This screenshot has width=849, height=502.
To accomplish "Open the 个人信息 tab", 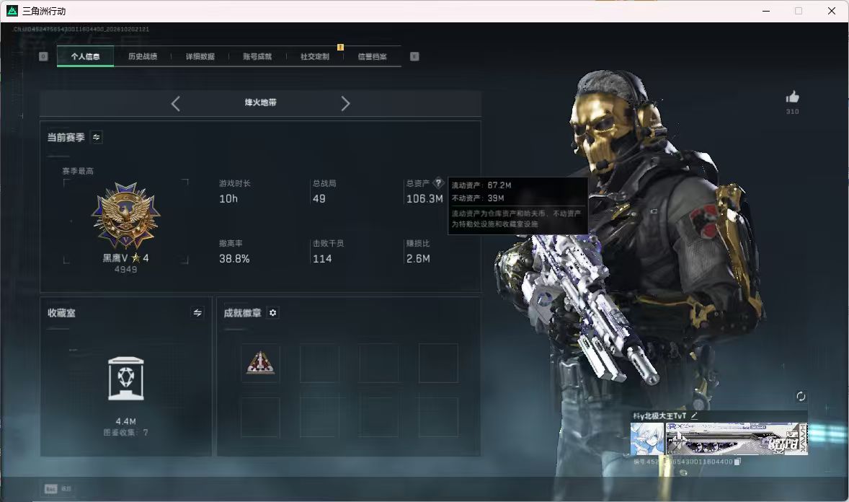I will (x=85, y=56).
